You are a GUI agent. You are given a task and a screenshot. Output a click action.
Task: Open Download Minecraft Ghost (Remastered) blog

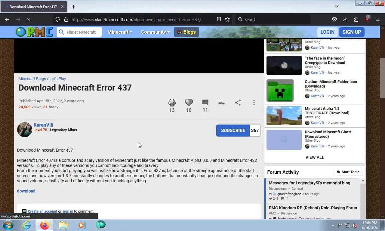click(328, 134)
